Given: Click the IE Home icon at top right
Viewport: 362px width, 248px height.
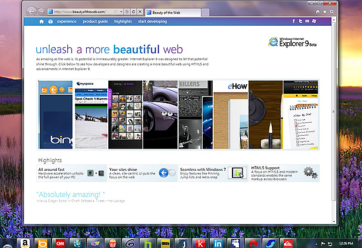Looking at the screenshot, I should pos(317,12).
